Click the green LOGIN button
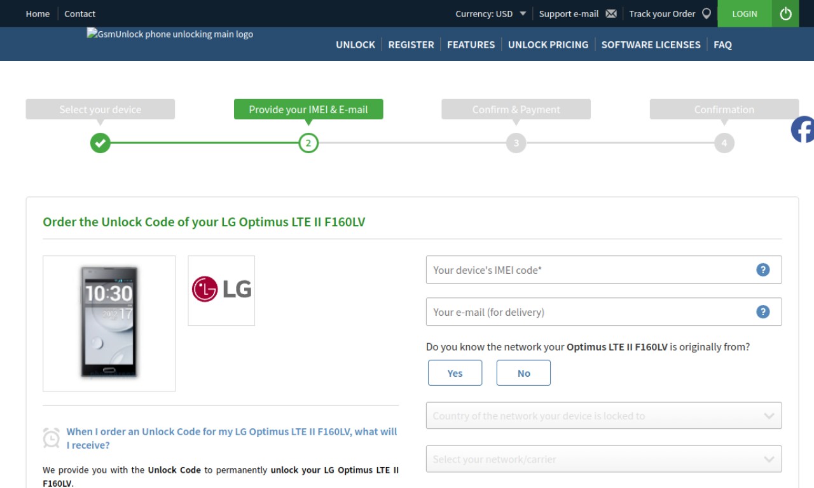Image resolution: width=814 pixels, height=488 pixels. tap(745, 13)
